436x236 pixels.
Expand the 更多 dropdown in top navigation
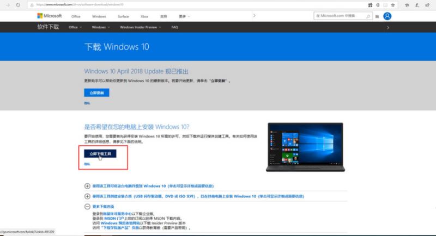(x=184, y=16)
